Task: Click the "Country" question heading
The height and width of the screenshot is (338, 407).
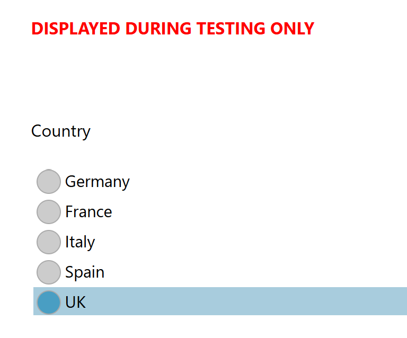Action: [61, 131]
